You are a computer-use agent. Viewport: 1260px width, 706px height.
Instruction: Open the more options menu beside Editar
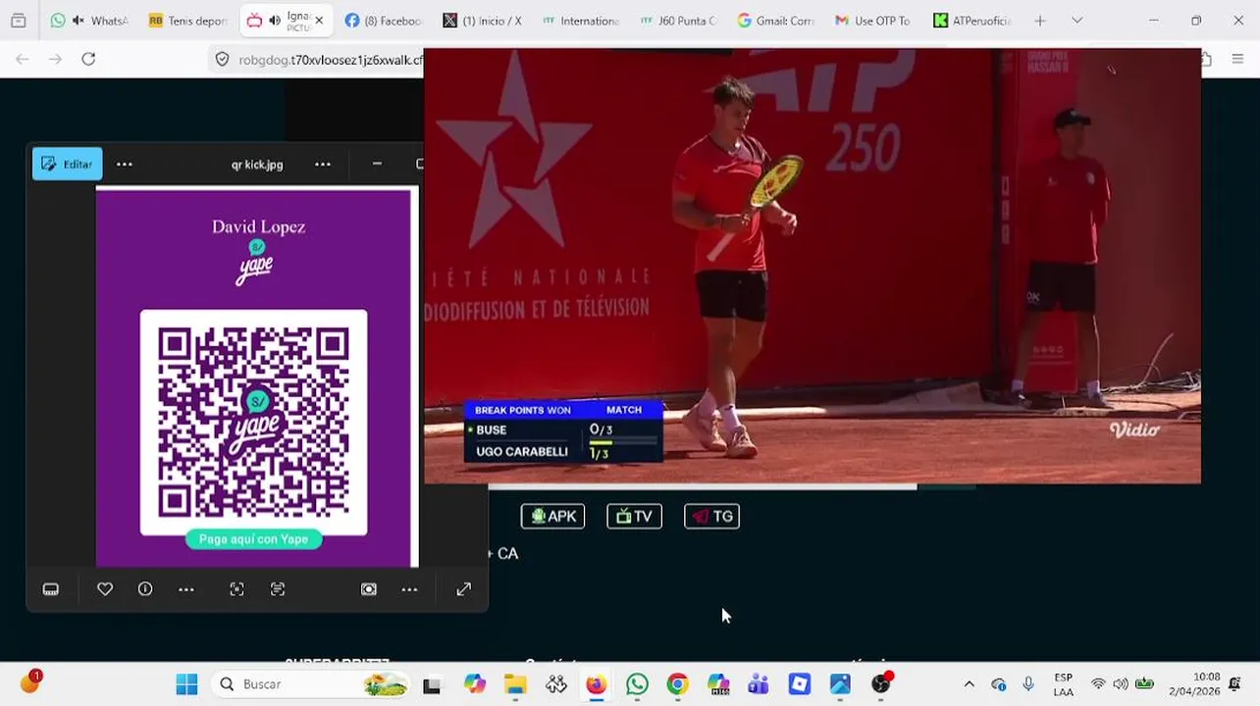tap(125, 164)
